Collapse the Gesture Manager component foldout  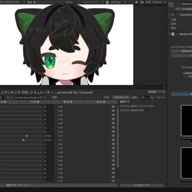point(169,34)
